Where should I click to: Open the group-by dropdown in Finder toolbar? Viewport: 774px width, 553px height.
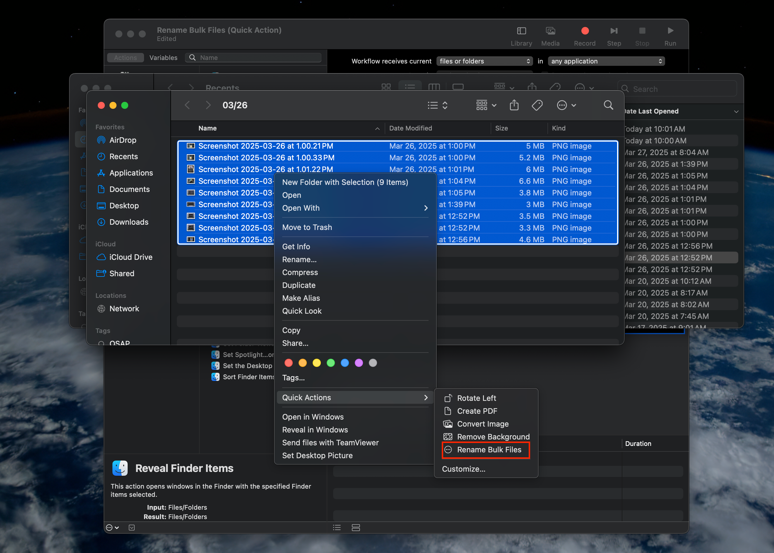coord(486,105)
